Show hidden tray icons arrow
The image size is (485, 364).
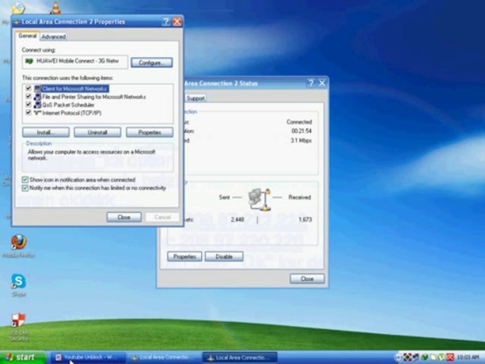point(399,358)
